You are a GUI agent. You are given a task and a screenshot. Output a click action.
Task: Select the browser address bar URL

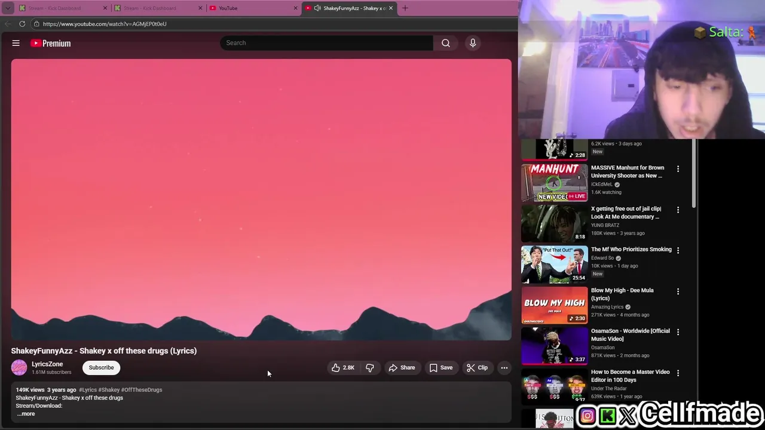point(105,24)
